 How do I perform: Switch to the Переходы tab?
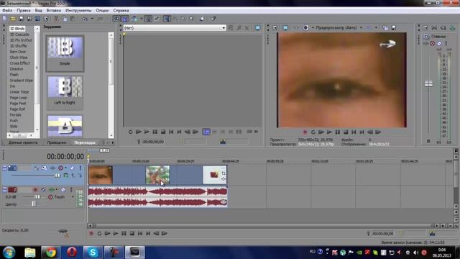tap(85, 142)
